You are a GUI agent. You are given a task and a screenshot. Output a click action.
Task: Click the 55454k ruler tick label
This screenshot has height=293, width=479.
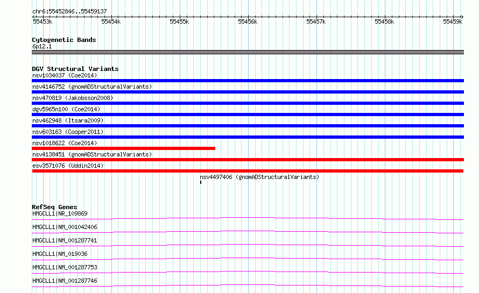pos(111,22)
